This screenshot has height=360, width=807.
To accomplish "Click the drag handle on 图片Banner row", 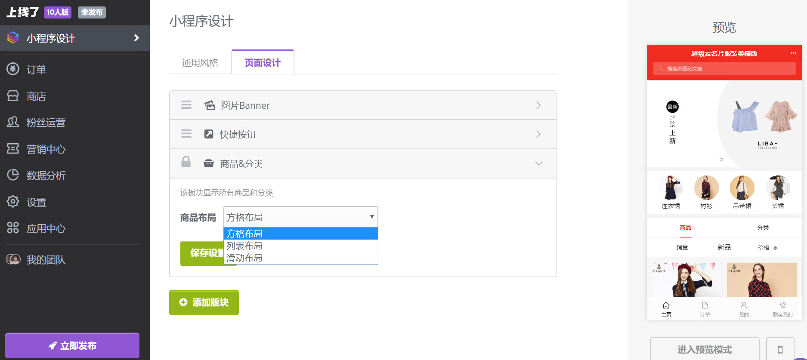I will (x=186, y=105).
